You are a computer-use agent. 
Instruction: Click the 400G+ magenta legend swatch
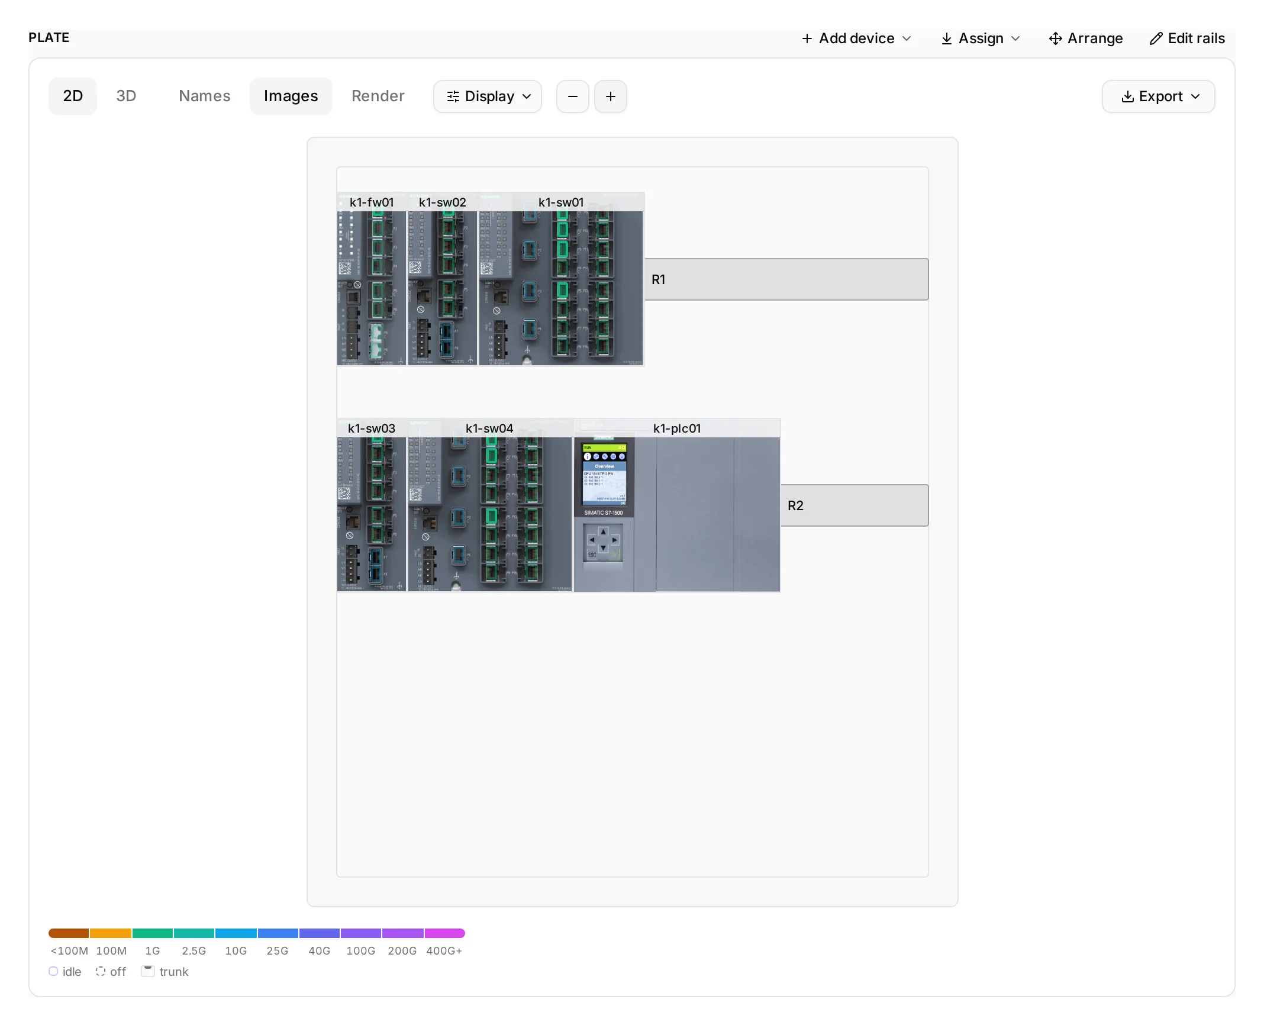click(444, 933)
